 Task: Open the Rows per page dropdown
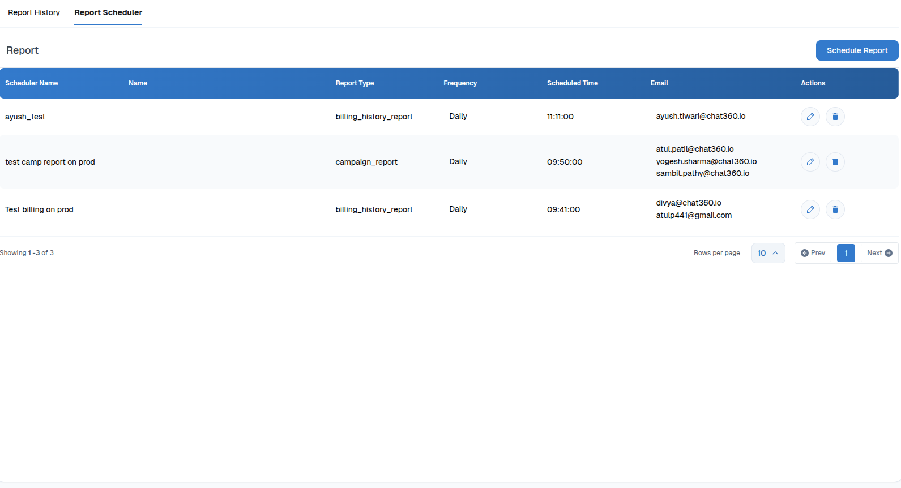tap(768, 253)
